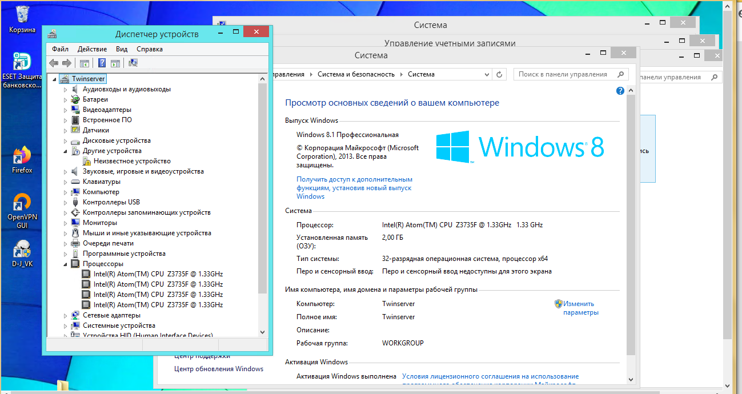Click the Сетевые адаптеры network icon
Image resolution: width=742 pixels, height=394 pixels.
75,315
